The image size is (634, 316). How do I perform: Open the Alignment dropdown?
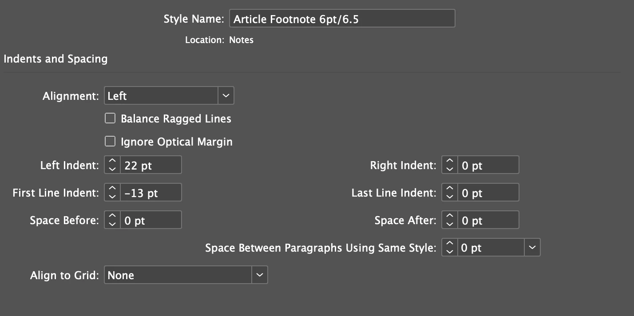[226, 96]
